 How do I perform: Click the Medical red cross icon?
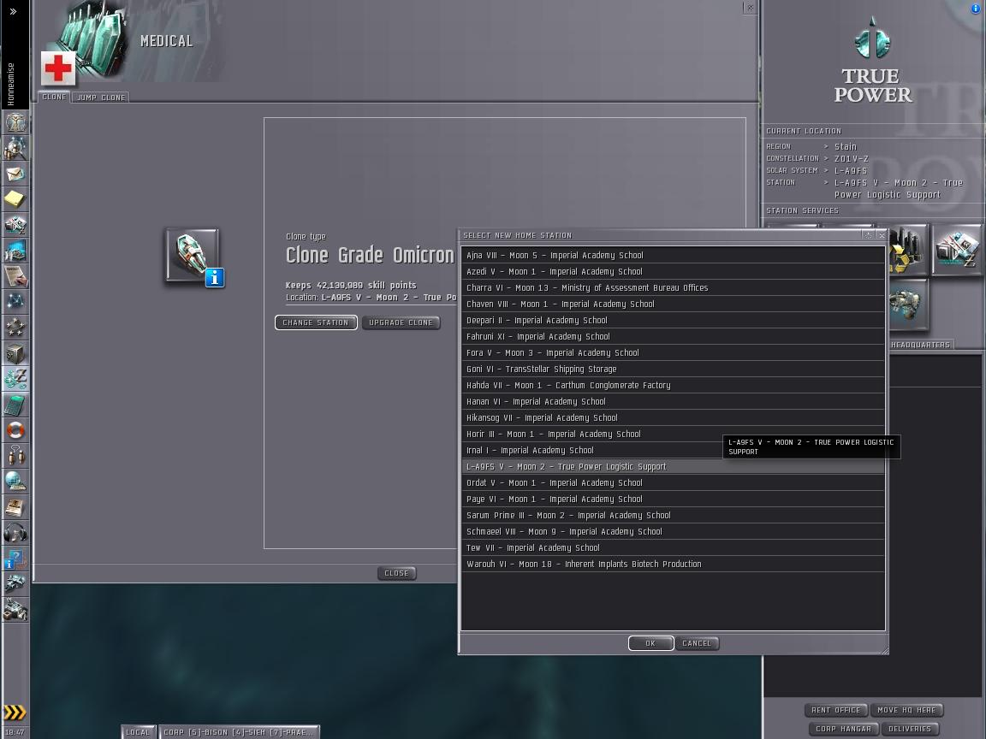pos(58,68)
